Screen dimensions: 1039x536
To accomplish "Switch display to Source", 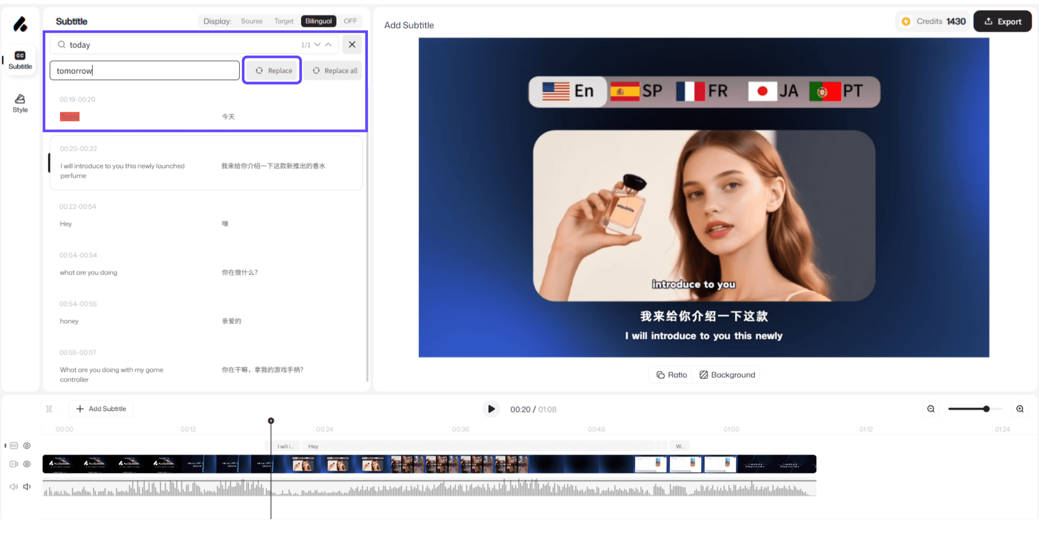I will coord(252,21).
